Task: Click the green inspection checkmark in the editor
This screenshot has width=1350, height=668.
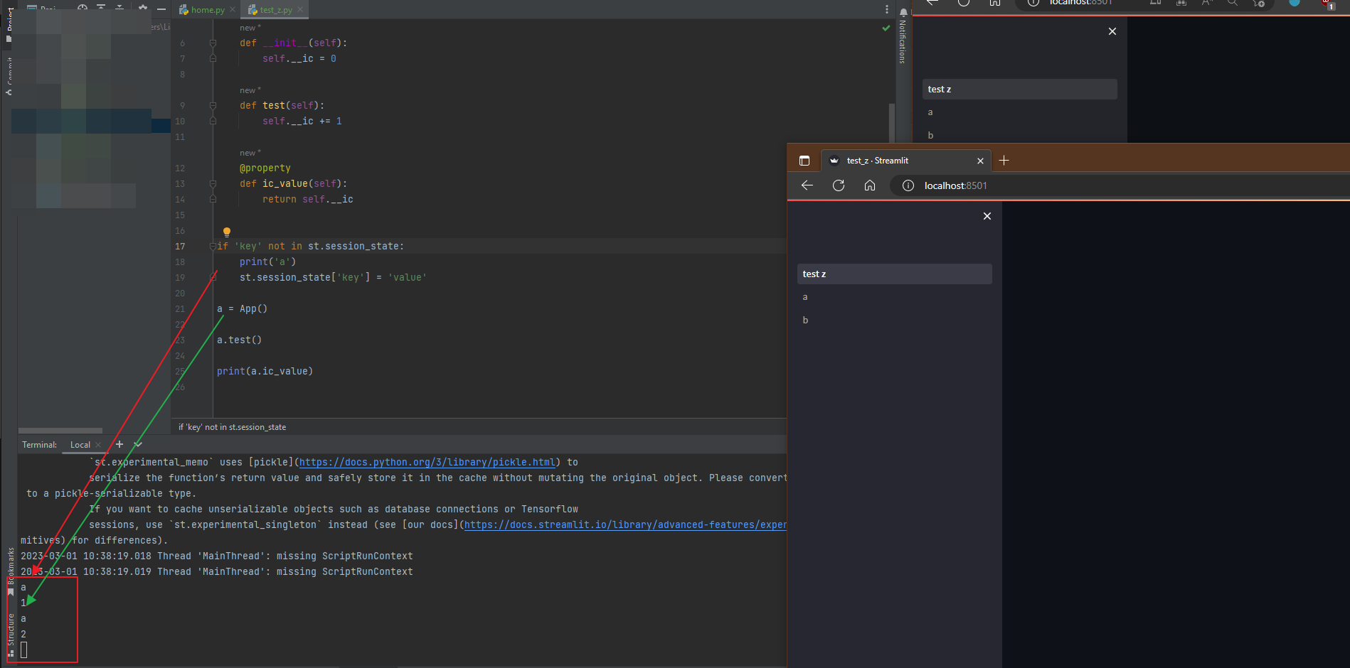Action: pos(886,28)
